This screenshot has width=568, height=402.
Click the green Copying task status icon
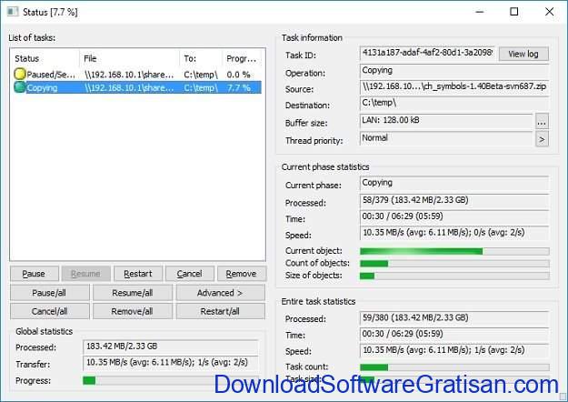20,87
